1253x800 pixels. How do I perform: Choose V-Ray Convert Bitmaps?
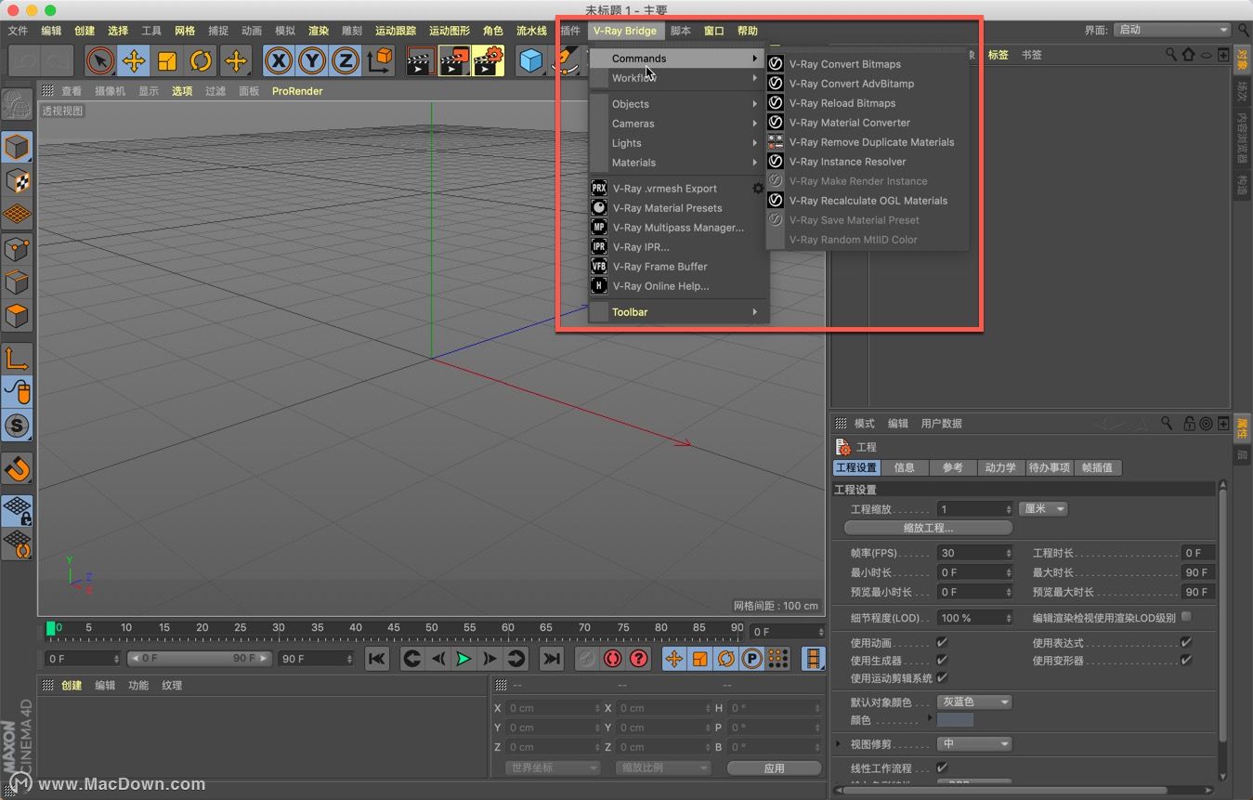[867, 64]
